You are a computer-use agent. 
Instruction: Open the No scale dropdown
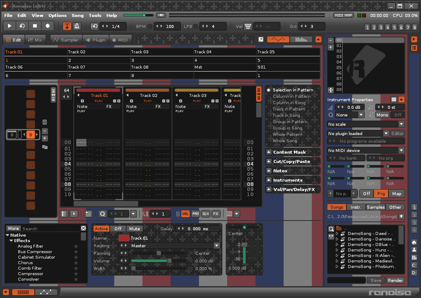tap(366, 124)
